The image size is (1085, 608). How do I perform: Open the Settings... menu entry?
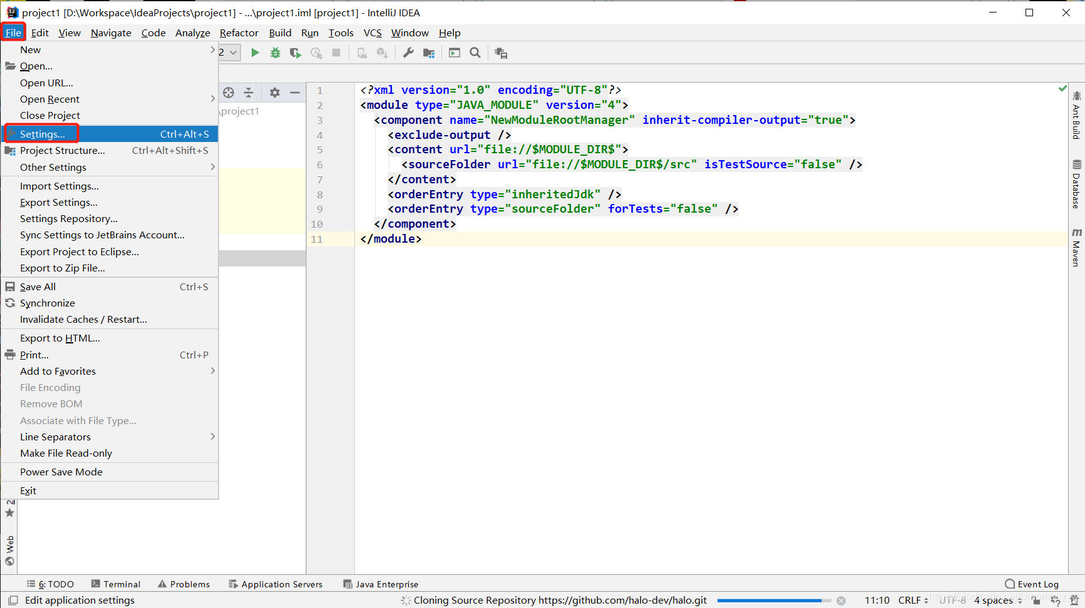110,134
